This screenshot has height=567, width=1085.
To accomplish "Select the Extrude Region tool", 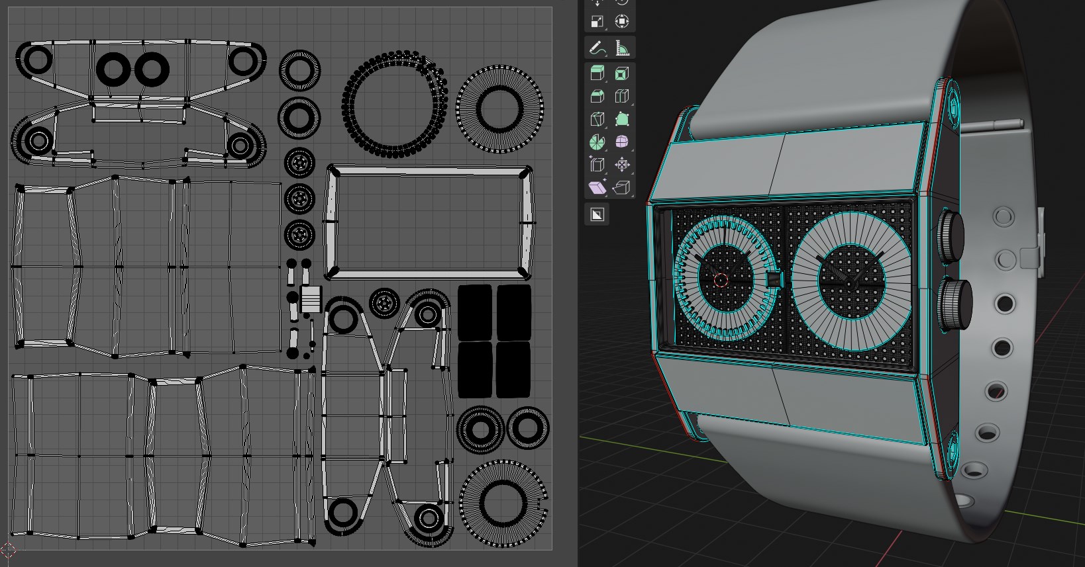I will [x=597, y=73].
